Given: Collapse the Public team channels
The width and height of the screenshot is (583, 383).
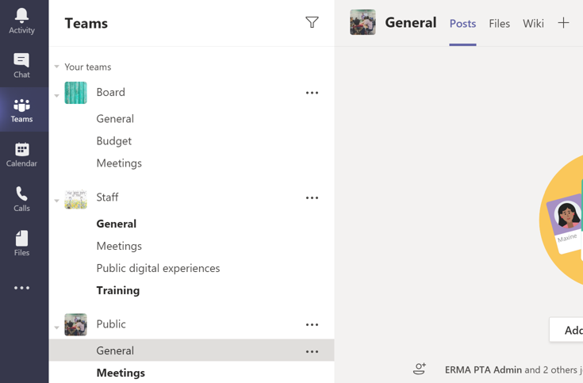Looking at the screenshot, I should 57,327.
